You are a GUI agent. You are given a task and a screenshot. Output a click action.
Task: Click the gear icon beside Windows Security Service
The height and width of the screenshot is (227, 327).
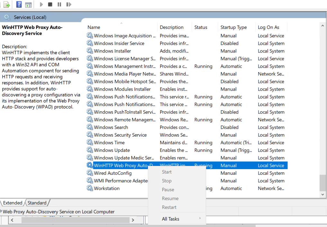90,135
